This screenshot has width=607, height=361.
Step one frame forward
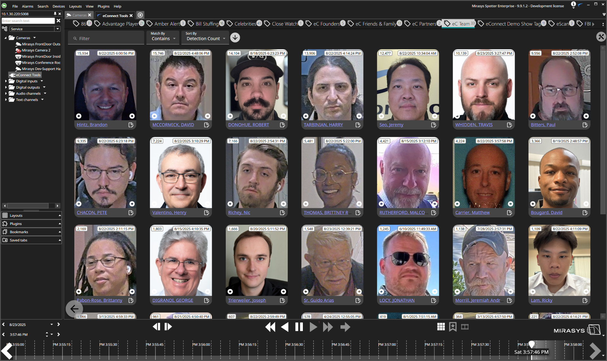point(169,327)
